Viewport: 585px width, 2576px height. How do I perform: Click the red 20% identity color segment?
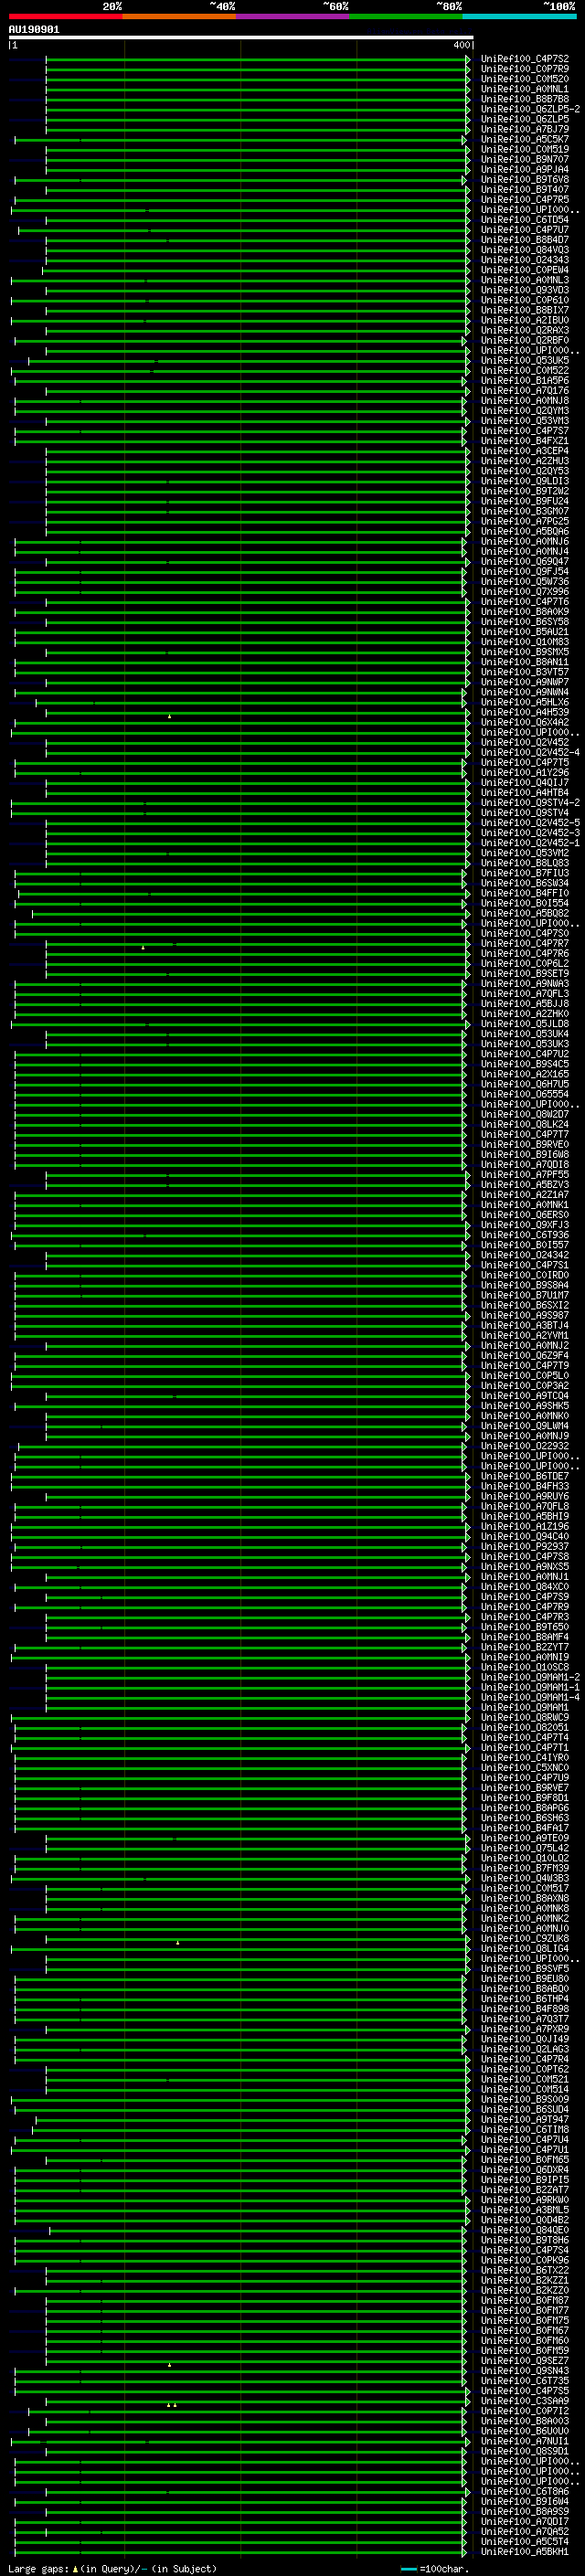pyautogui.click(x=65, y=16)
